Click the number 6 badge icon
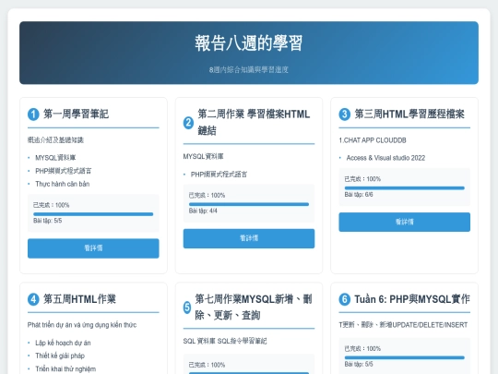498x374 pixels. point(345,299)
